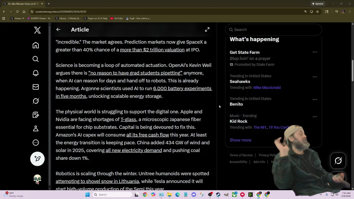Focus the Windows taskbar Search box
The height and width of the screenshot is (199, 354).
[x=112, y=195]
